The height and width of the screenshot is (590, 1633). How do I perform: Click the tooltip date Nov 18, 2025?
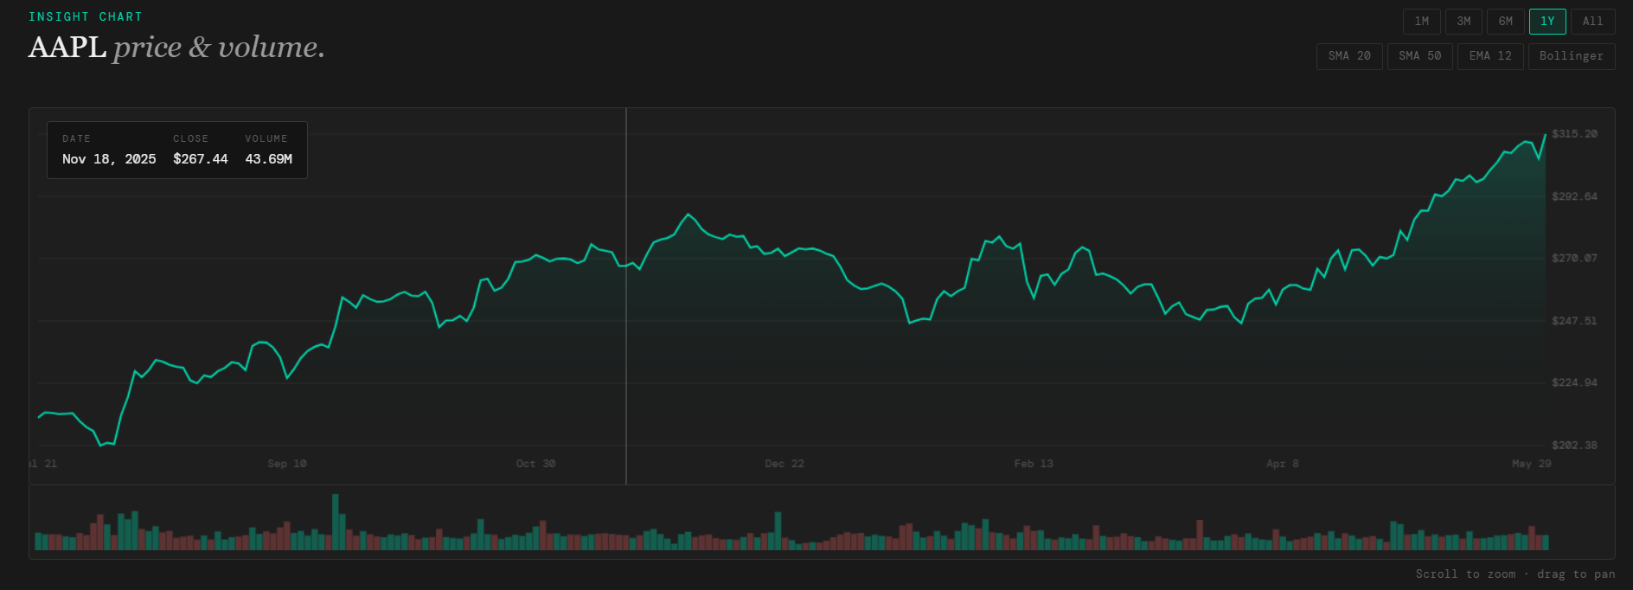pyautogui.click(x=109, y=159)
